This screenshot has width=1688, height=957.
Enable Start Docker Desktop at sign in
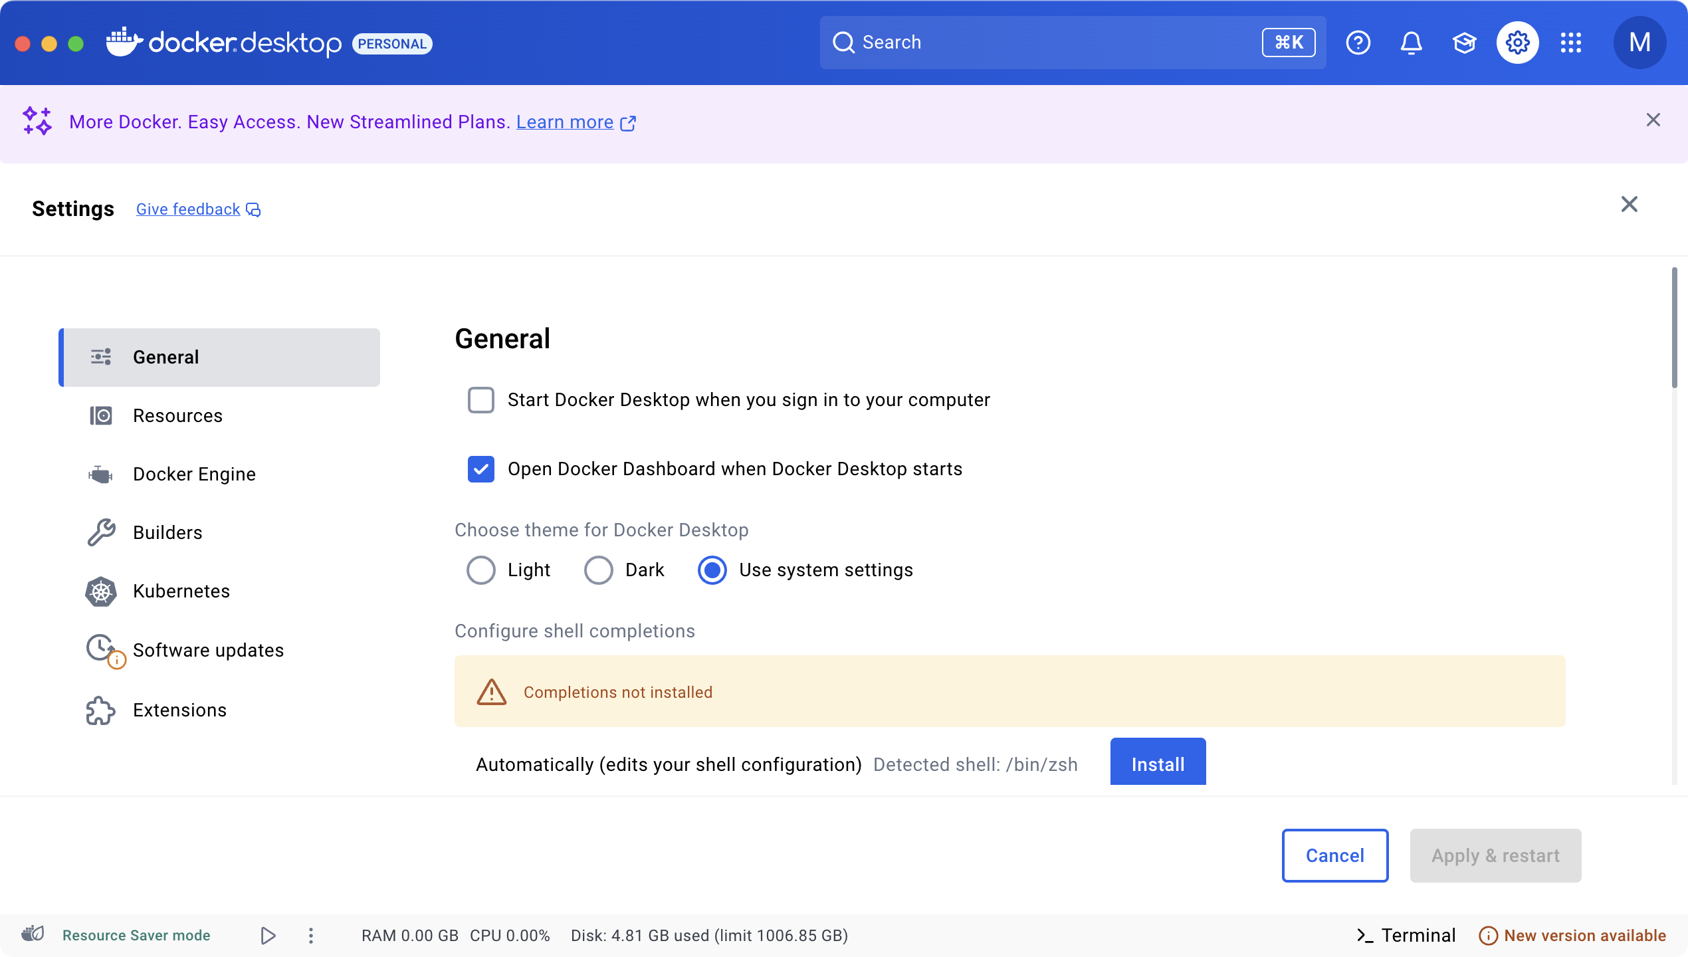481,400
